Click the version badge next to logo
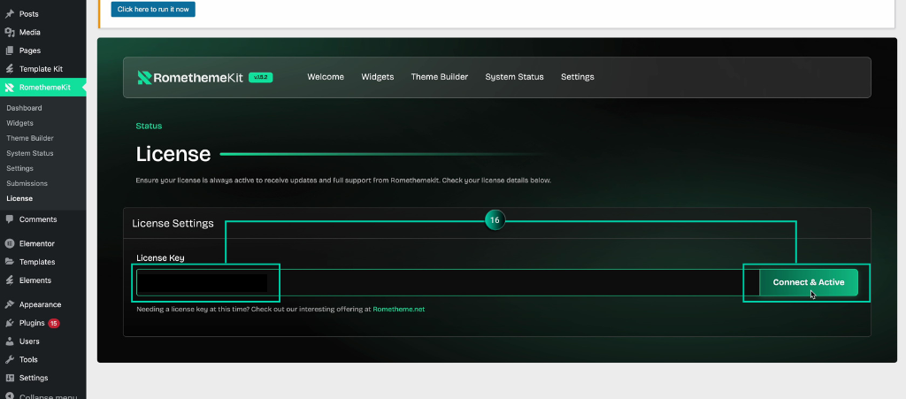906x399 pixels. tap(261, 77)
